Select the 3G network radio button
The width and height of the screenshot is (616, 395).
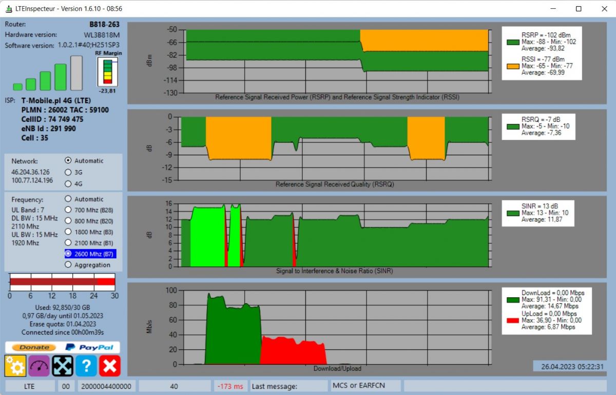[x=68, y=172]
